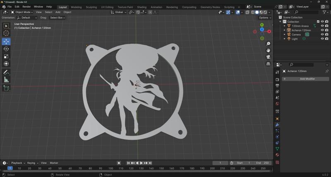Open Select Box drag dropdown
Image resolution: width=331 pixels, height=177 pixels.
pyautogui.click(x=58, y=18)
